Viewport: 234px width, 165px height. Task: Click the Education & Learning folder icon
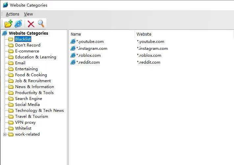coord(11,57)
